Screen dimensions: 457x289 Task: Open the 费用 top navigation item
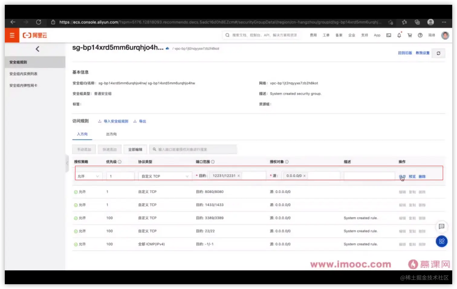[313, 35]
